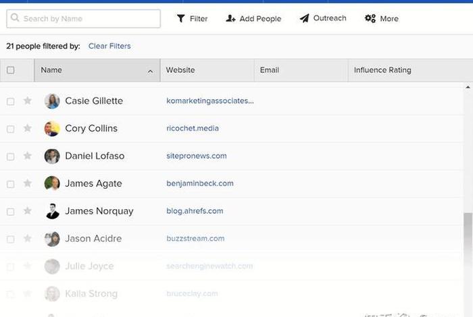473x317 pixels.
Task: Click the Clear Filters link
Action: [x=109, y=46]
